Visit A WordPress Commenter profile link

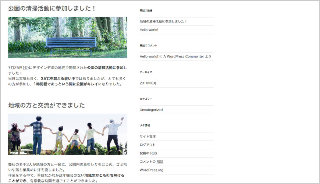click(184, 57)
